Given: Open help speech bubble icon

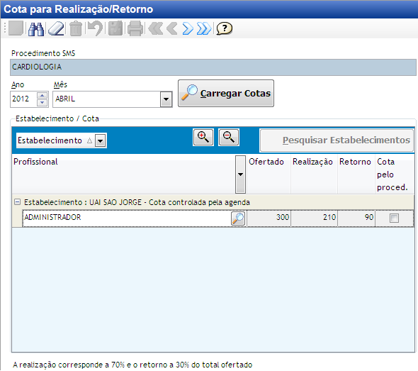Looking at the screenshot, I should pos(224,28).
